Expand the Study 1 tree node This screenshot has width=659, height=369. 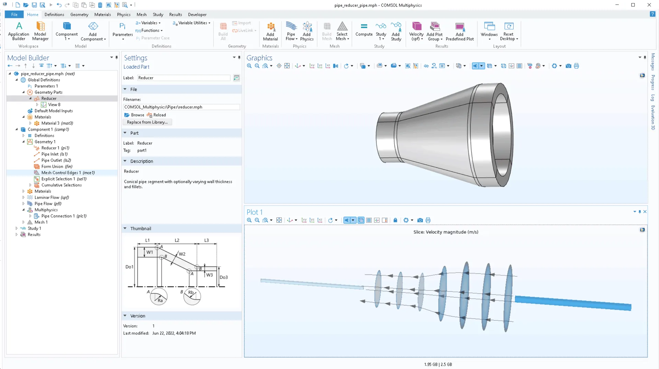click(16, 228)
